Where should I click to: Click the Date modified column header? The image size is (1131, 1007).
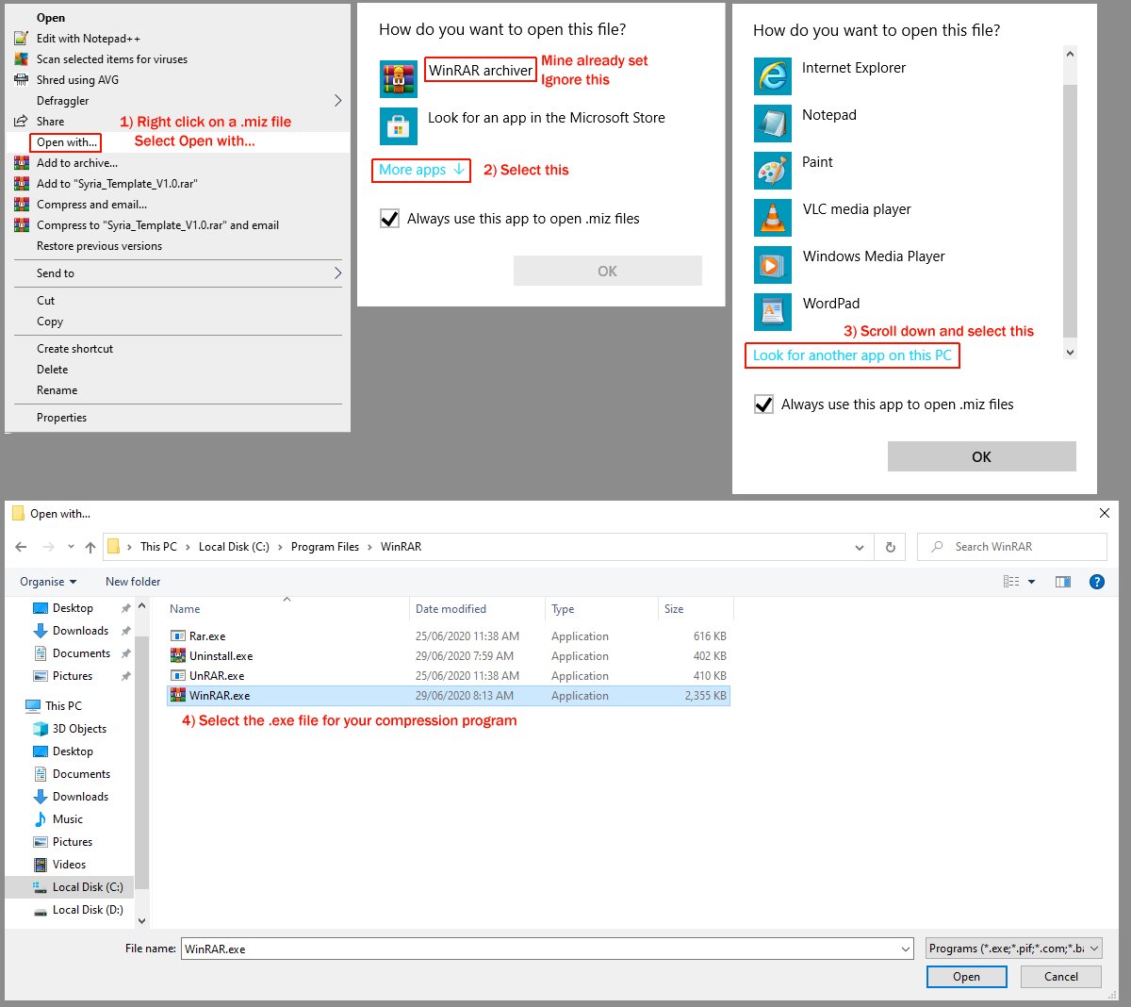477,609
